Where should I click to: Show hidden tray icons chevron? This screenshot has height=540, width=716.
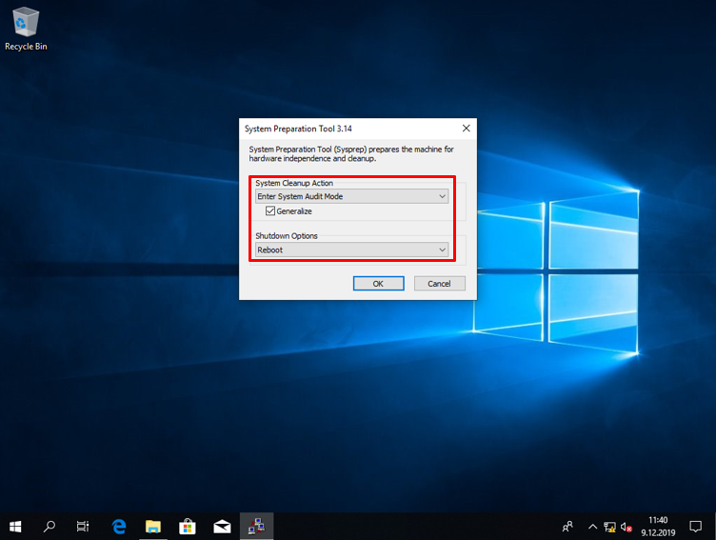pyautogui.click(x=593, y=527)
